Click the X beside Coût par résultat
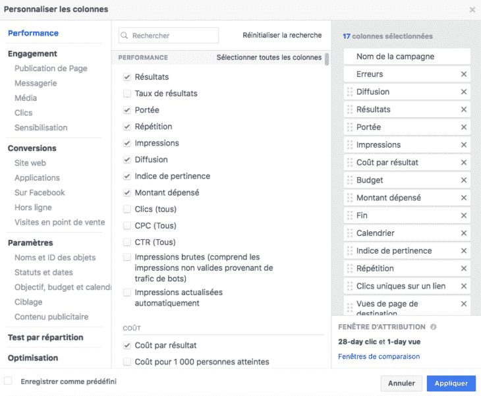This screenshot has width=481, height=396. pos(464,163)
